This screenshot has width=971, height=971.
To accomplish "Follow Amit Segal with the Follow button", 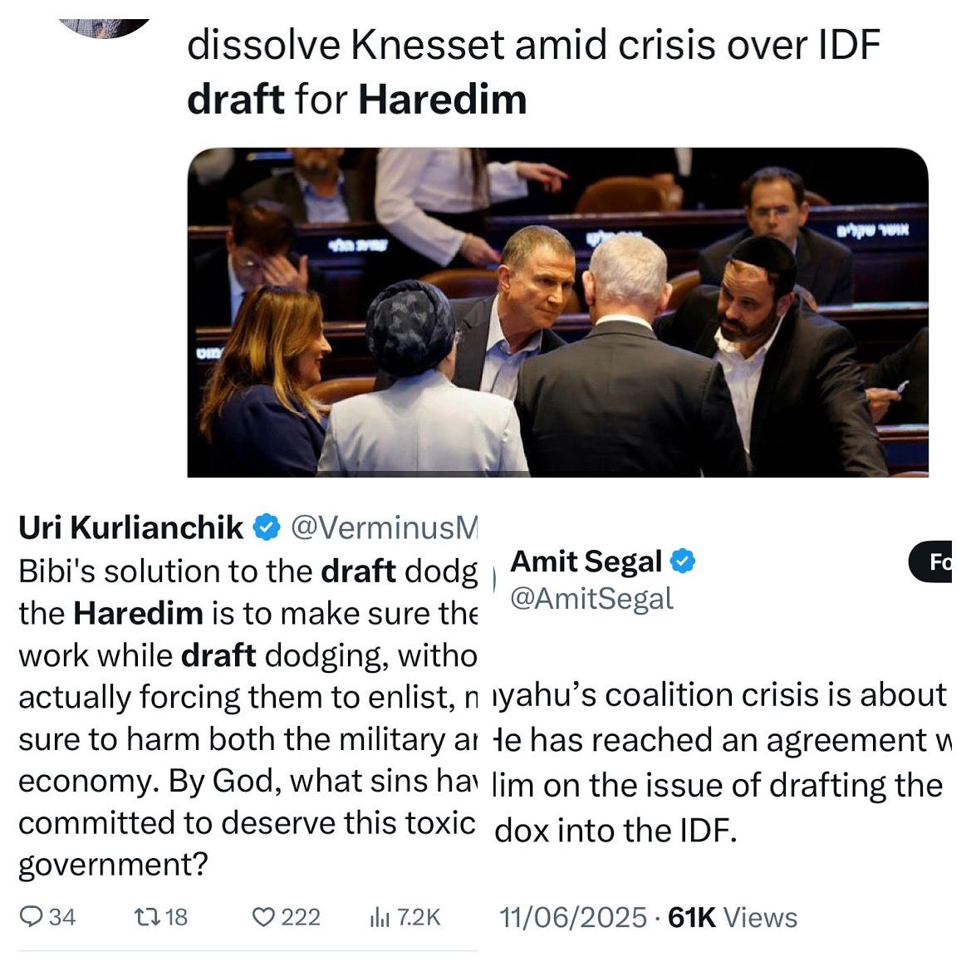I will 931,562.
